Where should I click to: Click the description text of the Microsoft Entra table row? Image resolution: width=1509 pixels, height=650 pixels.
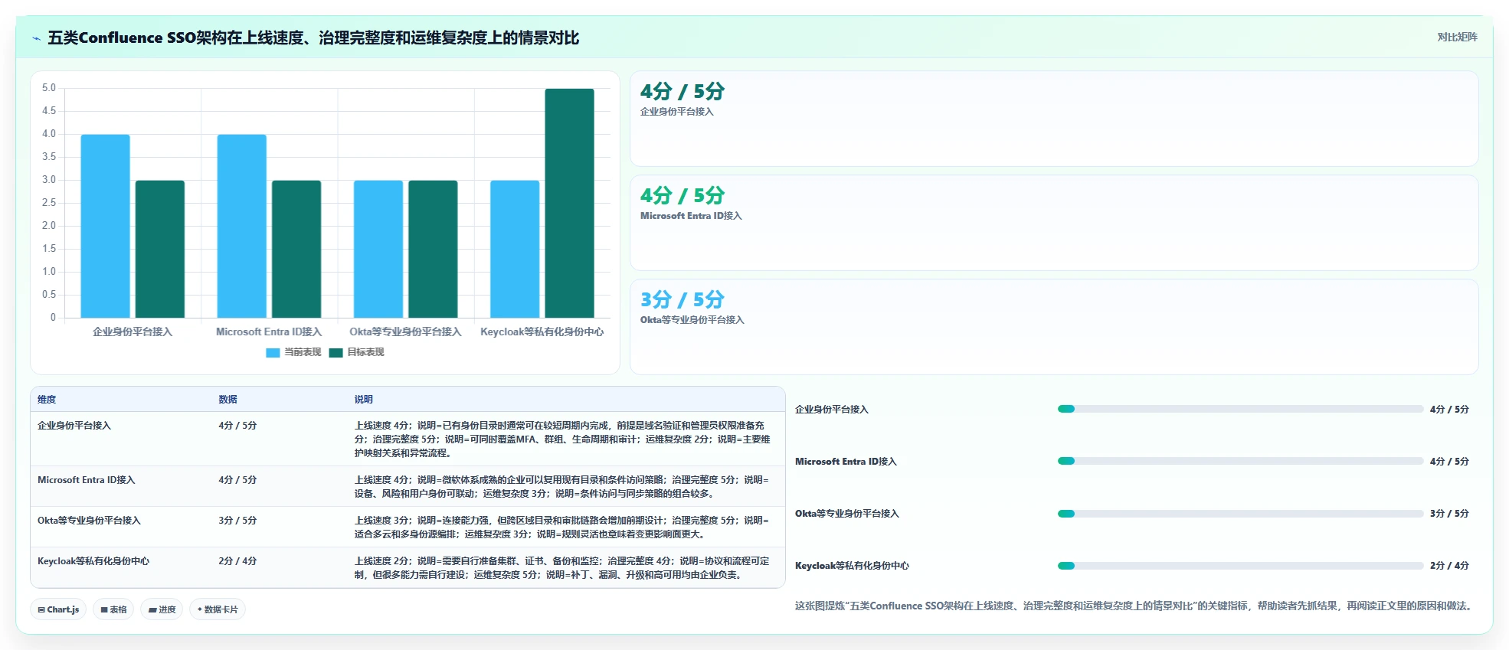coord(562,487)
